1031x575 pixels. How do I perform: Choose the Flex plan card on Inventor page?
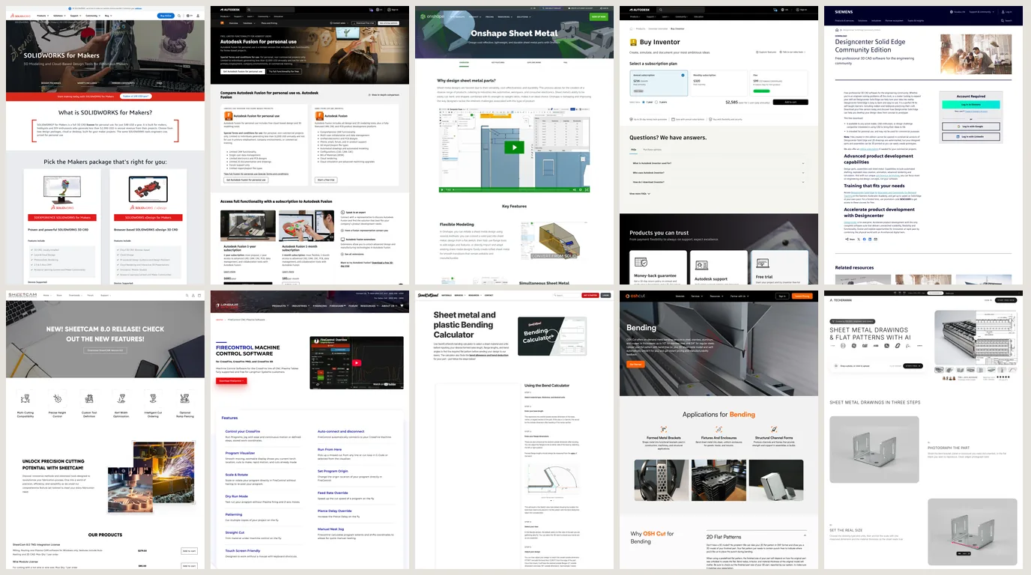tap(778, 83)
